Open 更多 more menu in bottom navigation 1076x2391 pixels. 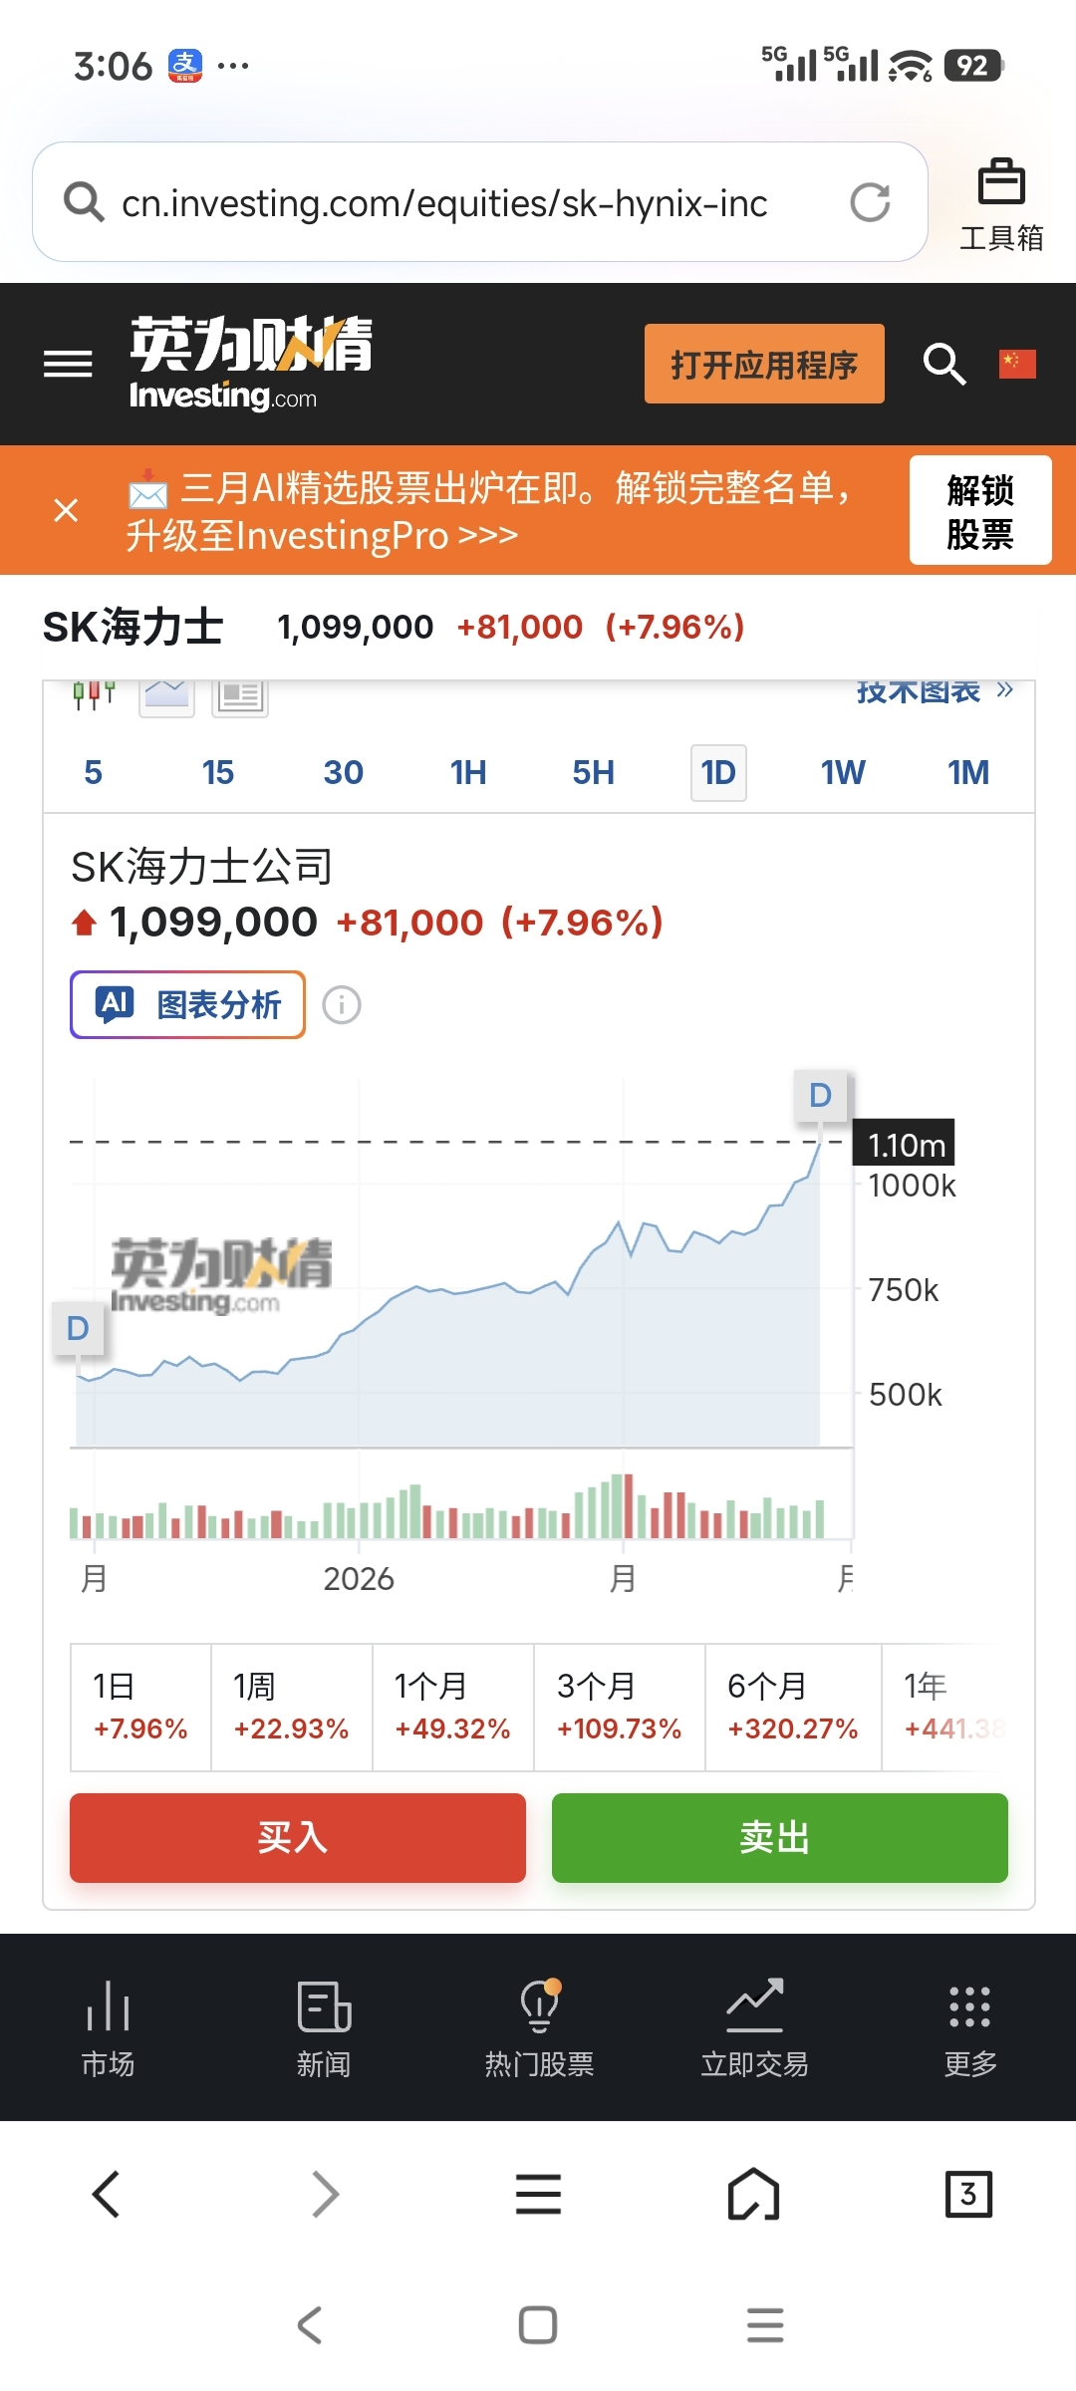click(969, 2027)
